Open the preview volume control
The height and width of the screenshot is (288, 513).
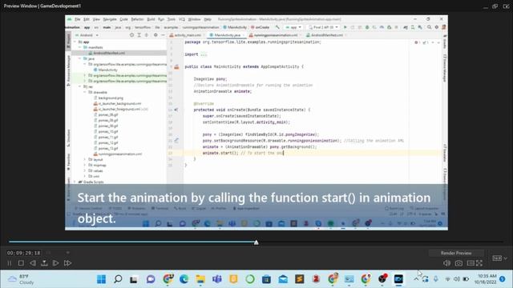(446, 263)
